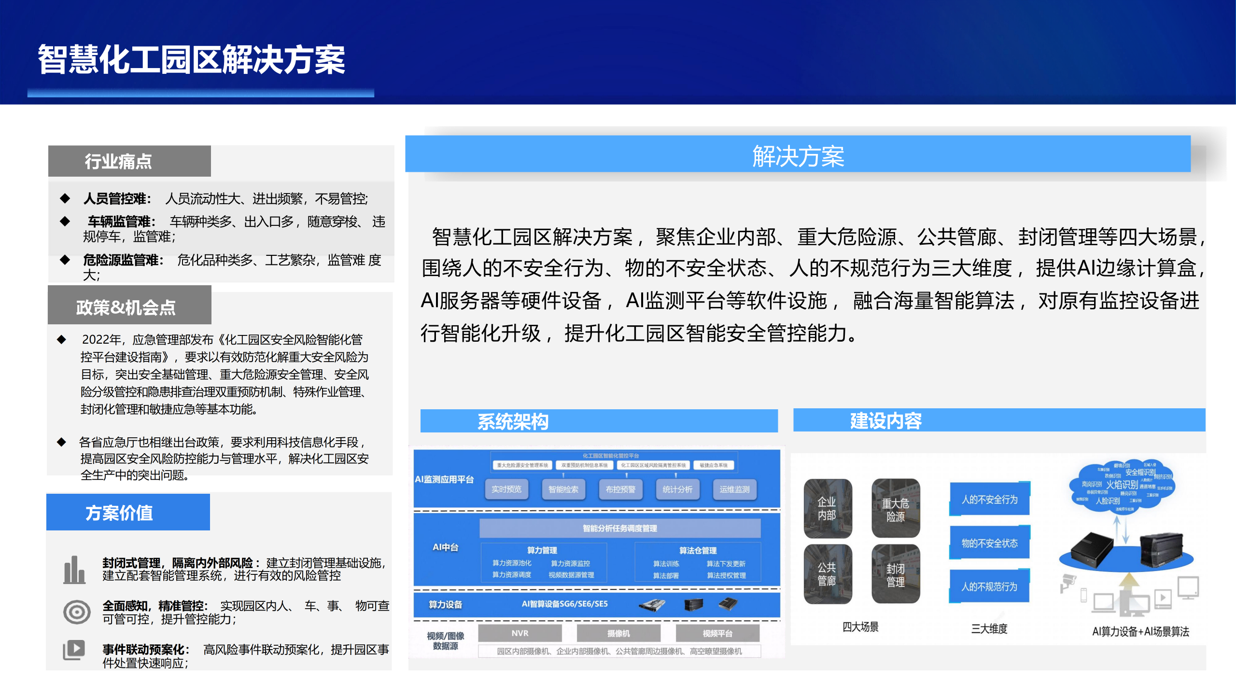
Task: Click the 人的不安全行为 blue box
Action: click(989, 500)
